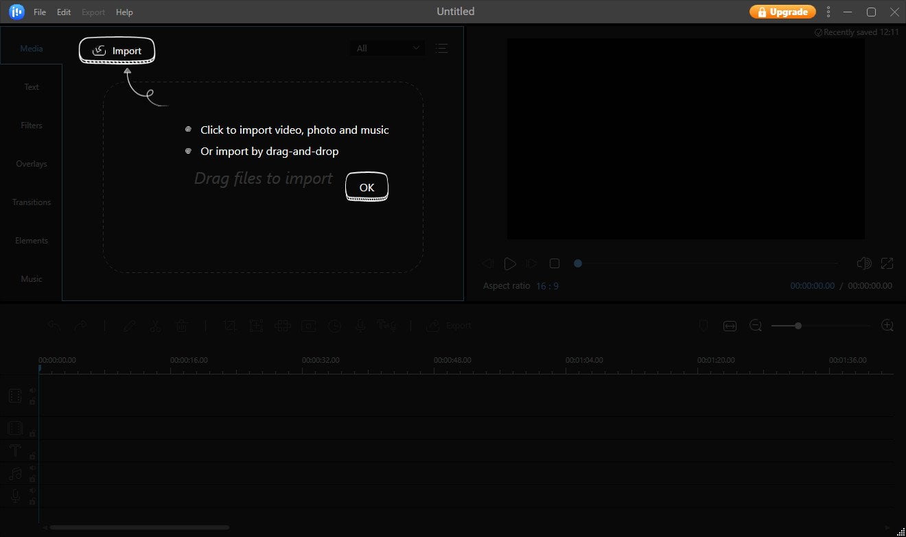Enter fullscreen preview mode
The image size is (906, 537).
click(887, 263)
